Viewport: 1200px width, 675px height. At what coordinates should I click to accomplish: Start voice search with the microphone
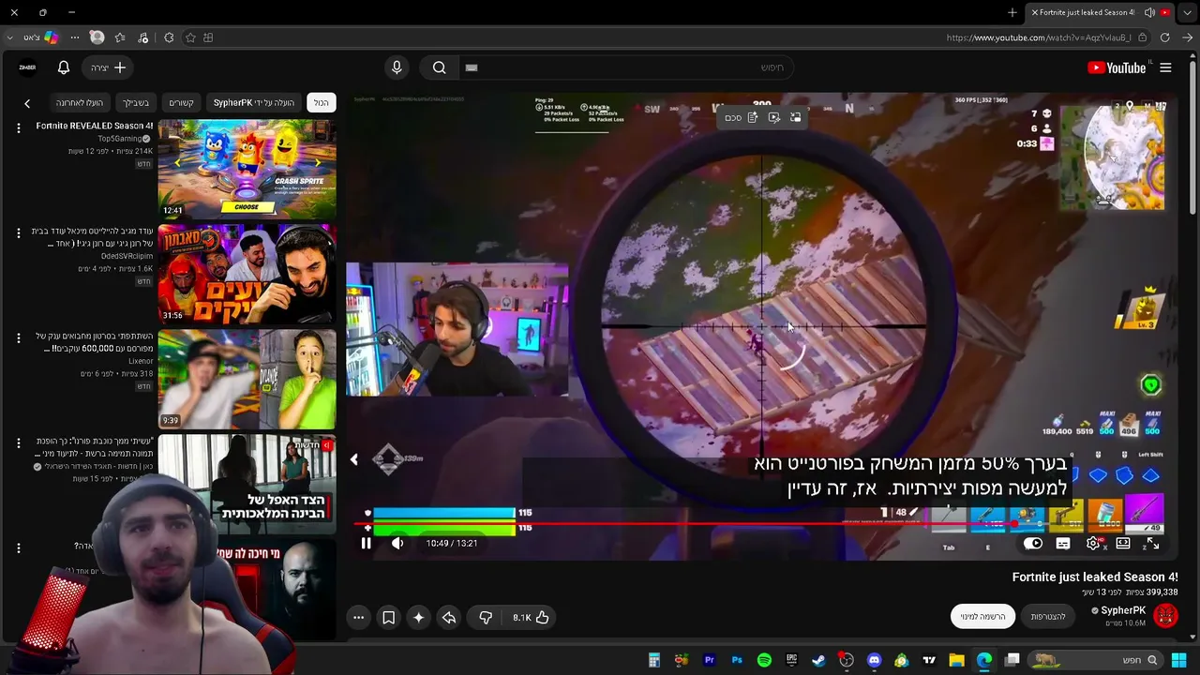tap(397, 67)
